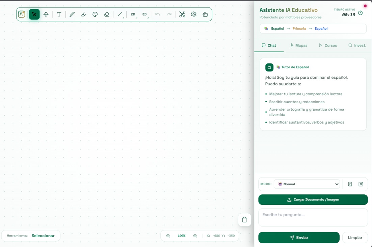Click the image capture icon beside mode
Image resolution: width=372 pixels, height=247 pixels.
tap(361, 184)
